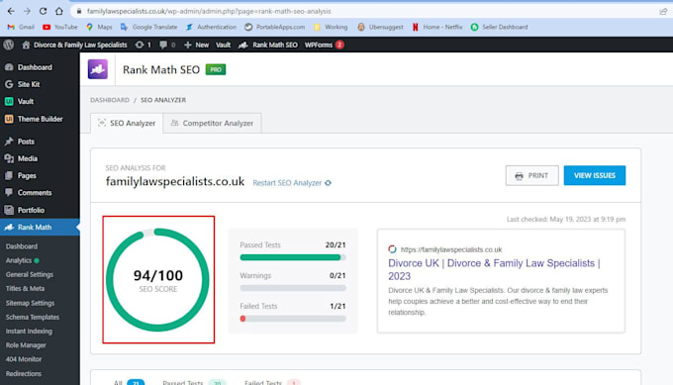This screenshot has height=385, width=673.
Task: Click the VIEW ISSUES button
Action: [595, 175]
